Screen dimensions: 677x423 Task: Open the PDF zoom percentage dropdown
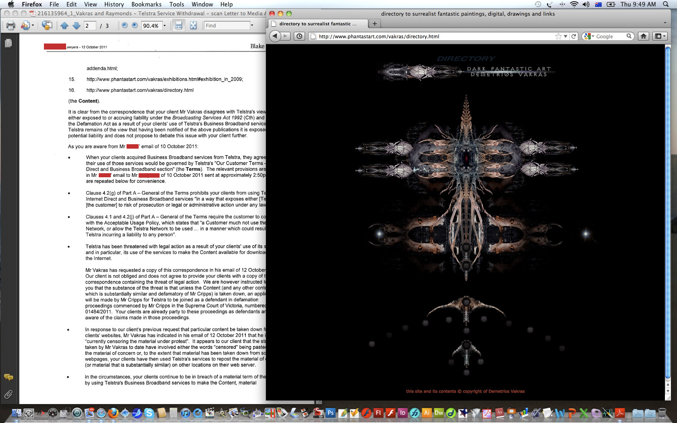164,26
